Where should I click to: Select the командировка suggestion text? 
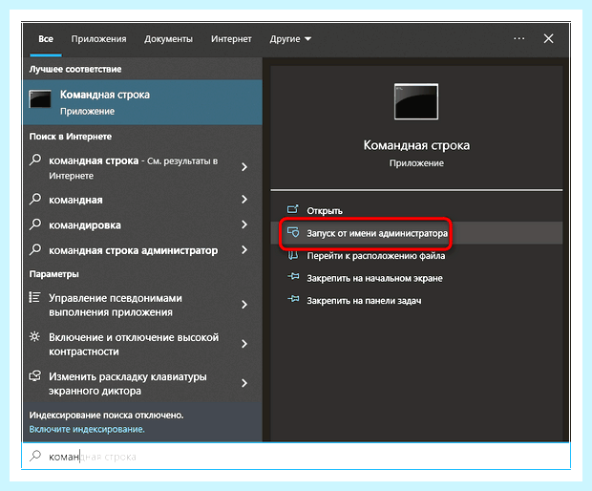click(x=85, y=225)
